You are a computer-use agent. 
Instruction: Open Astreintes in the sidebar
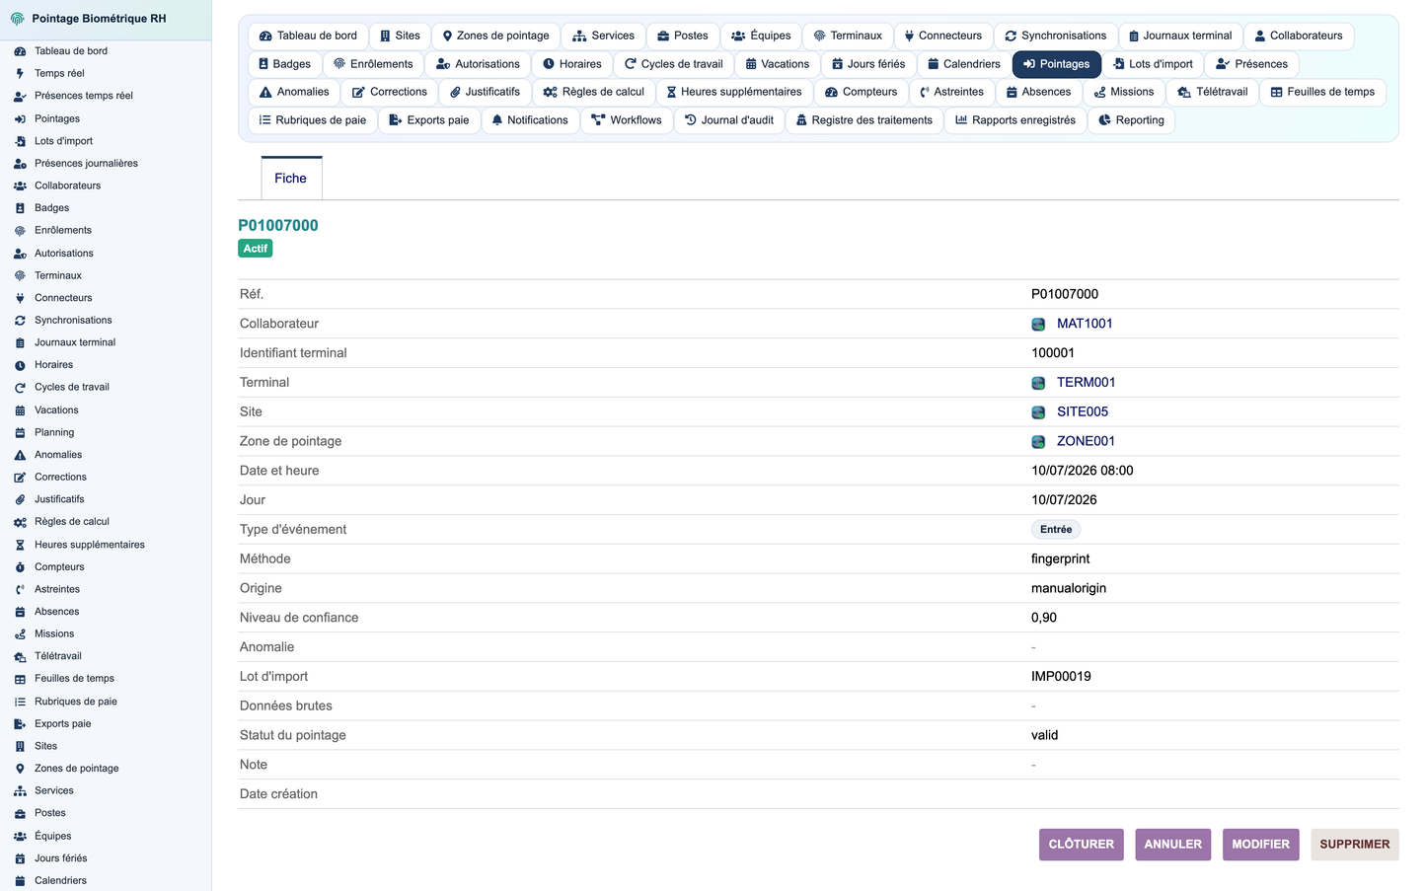pos(57,590)
